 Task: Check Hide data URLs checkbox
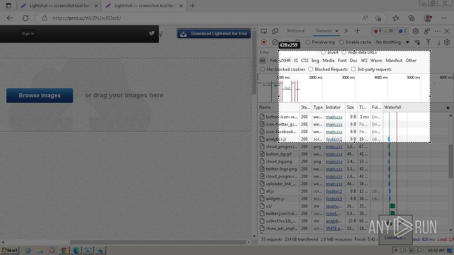tap(344, 52)
